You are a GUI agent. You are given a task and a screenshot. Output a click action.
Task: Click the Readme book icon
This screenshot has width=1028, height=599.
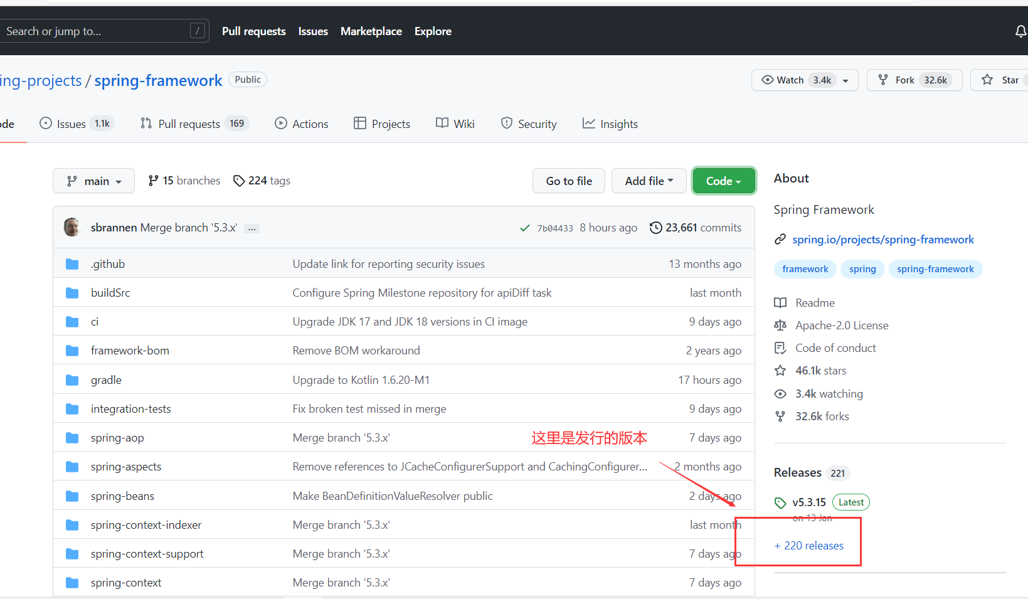coord(780,303)
